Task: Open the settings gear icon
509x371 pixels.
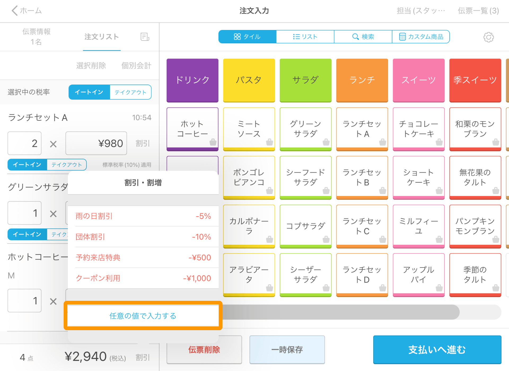Action: [x=488, y=37]
